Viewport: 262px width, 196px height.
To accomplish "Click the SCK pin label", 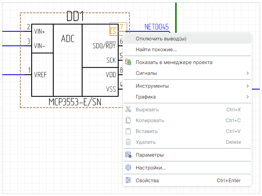I will [111, 60].
